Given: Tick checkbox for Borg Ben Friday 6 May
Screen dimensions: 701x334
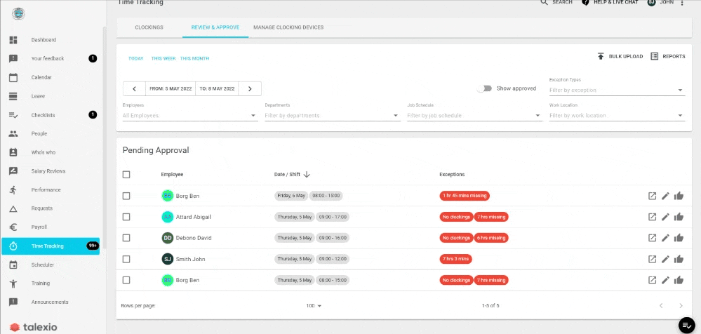Looking at the screenshot, I should click(x=126, y=196).
